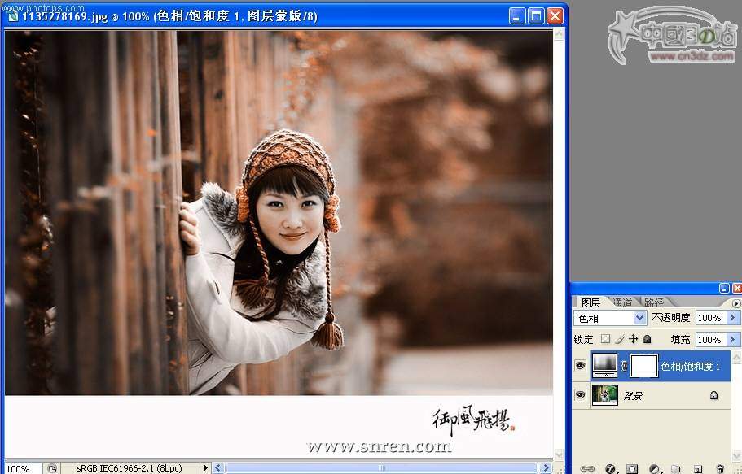Minimize the 1135278169.jpg document window
Image resolution: width=742 pixels, height=474 pixels.
coord(517,16)
